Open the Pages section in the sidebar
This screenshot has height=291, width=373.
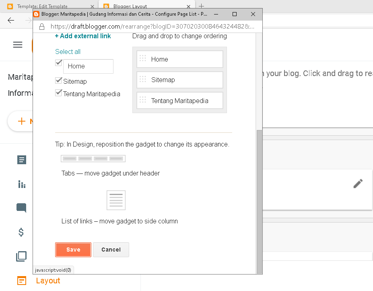click(x=21, y=256)
